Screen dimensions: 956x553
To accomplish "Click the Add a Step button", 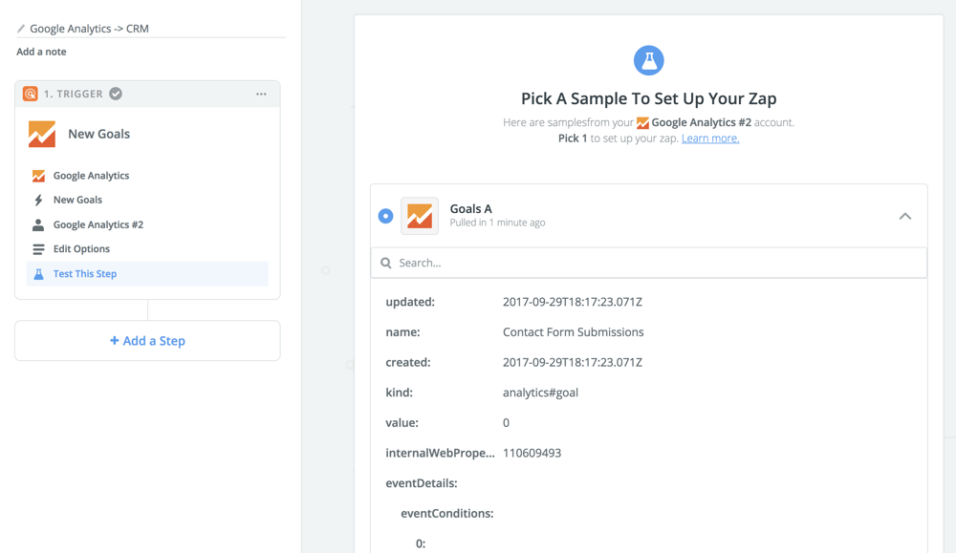I will pyautogui.click(x=147, y=341).
